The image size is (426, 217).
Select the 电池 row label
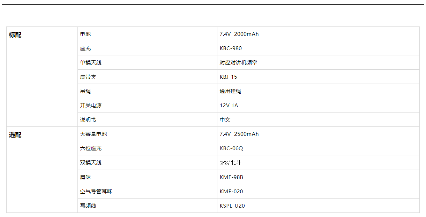click(x=85, y=34)
